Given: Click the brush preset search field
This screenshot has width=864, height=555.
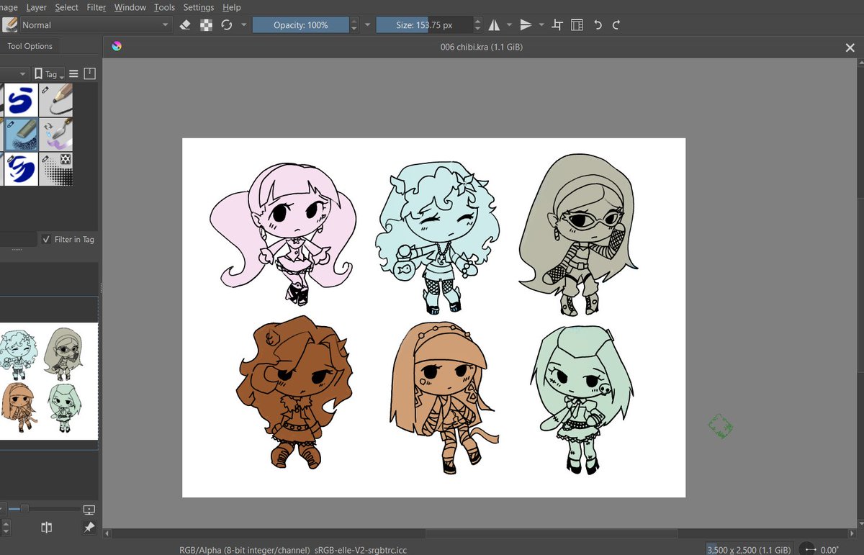Looking at the screenshot, I should click(x=18, y=239).
